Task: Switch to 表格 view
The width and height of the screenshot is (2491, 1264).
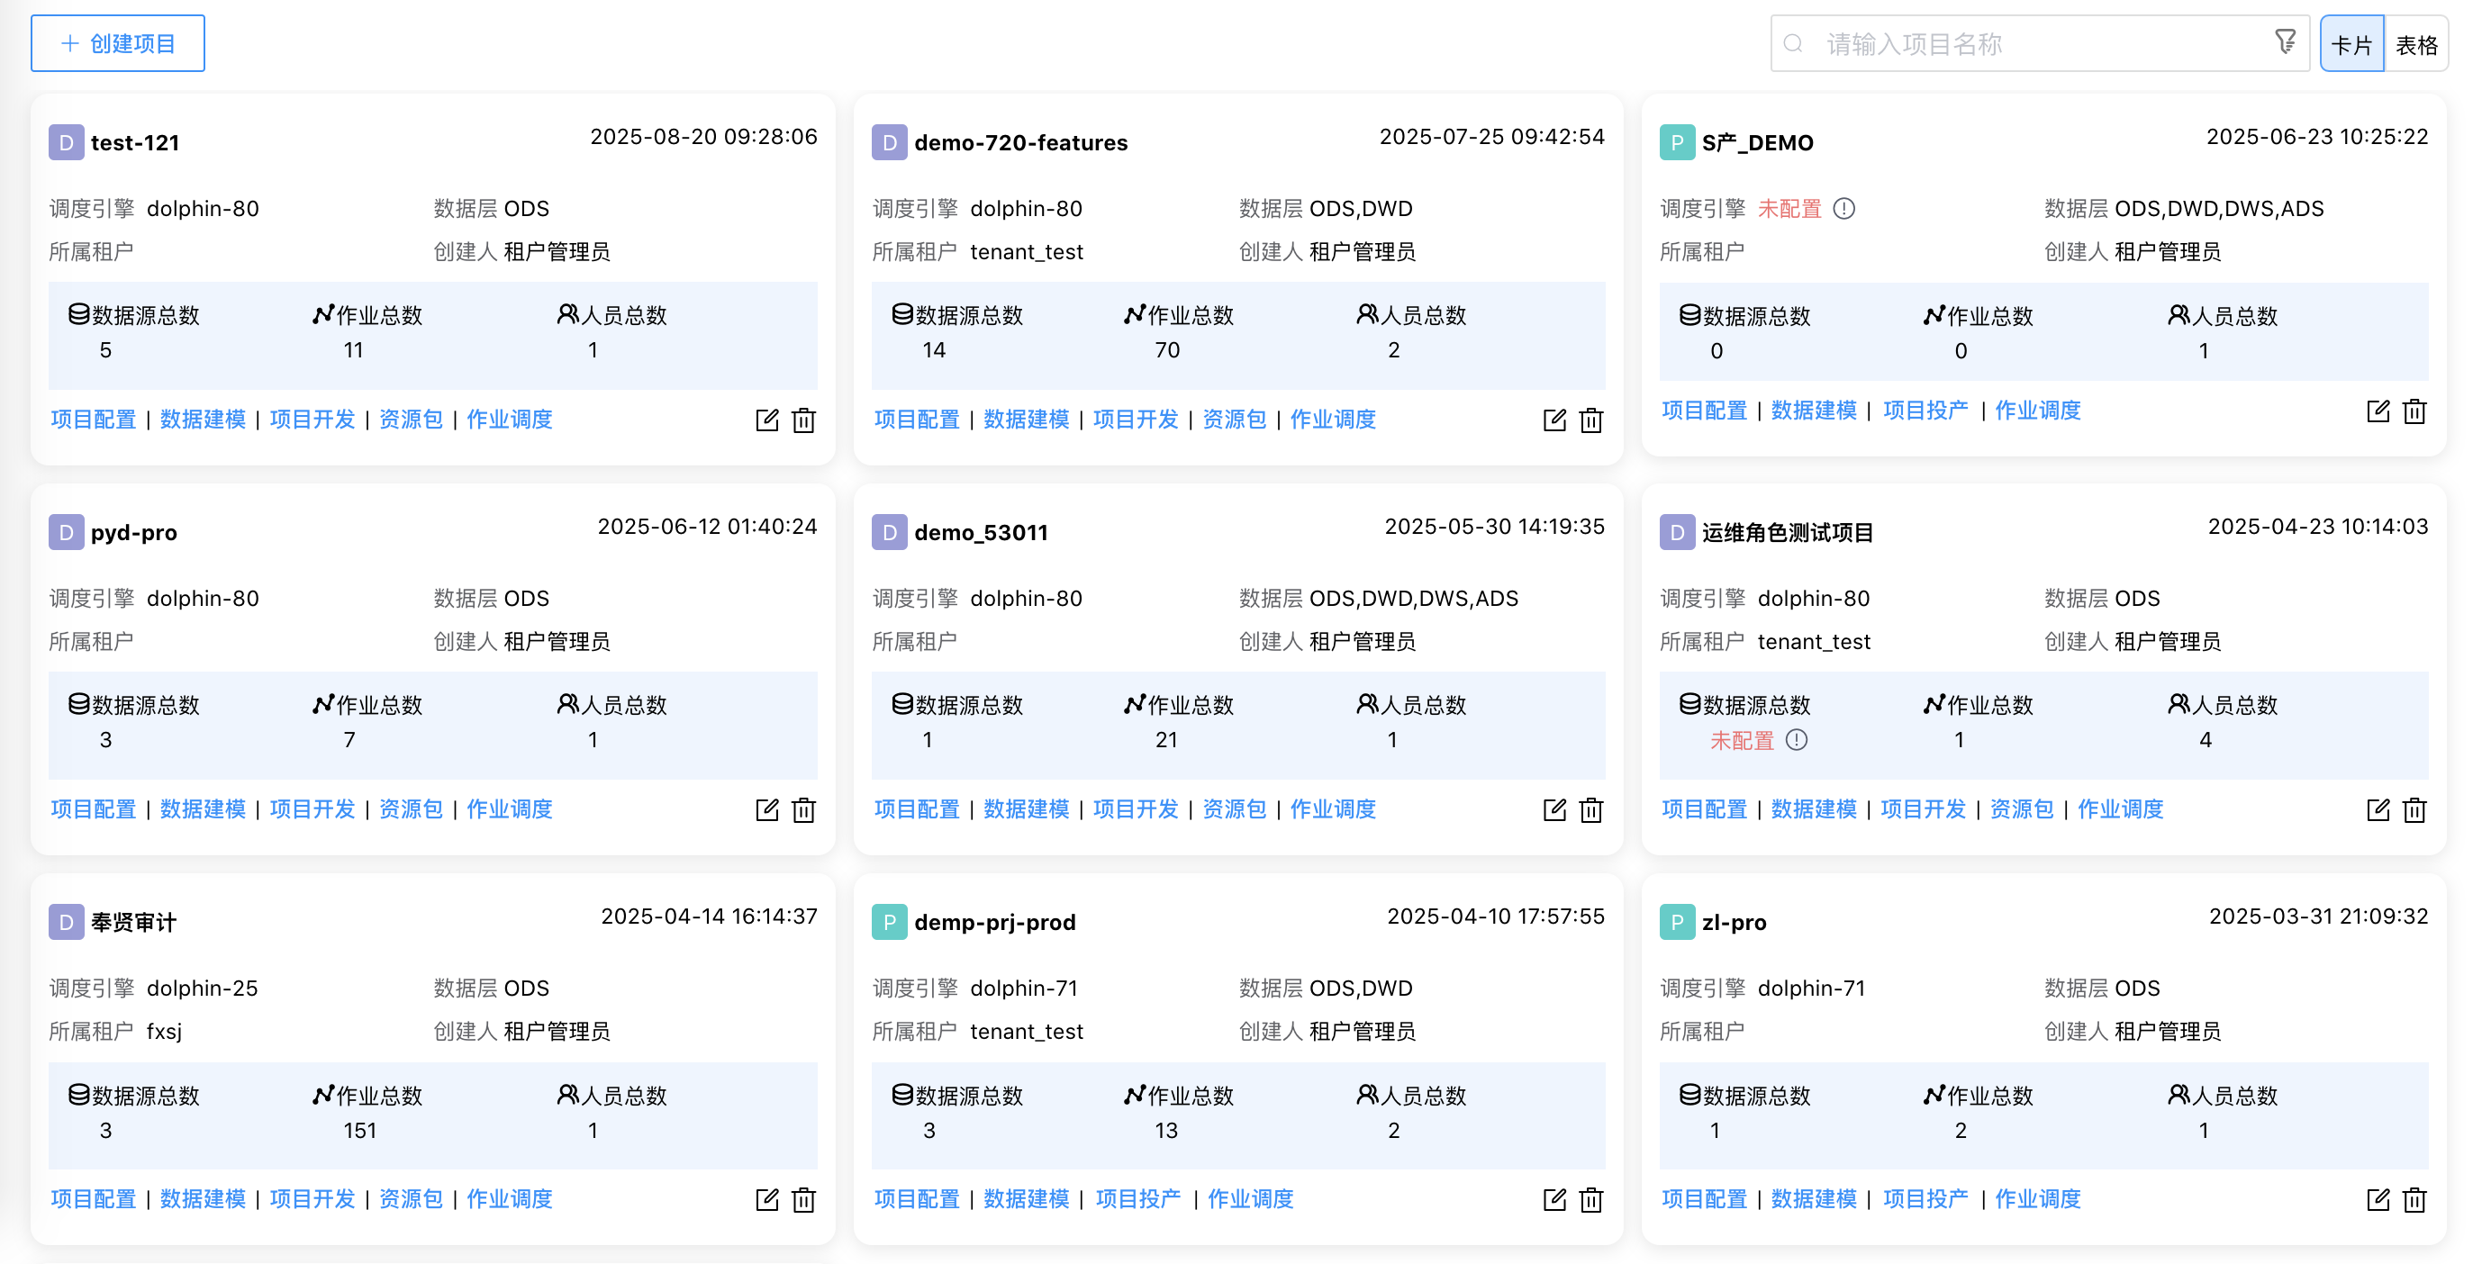Action: click(2416, 42)
